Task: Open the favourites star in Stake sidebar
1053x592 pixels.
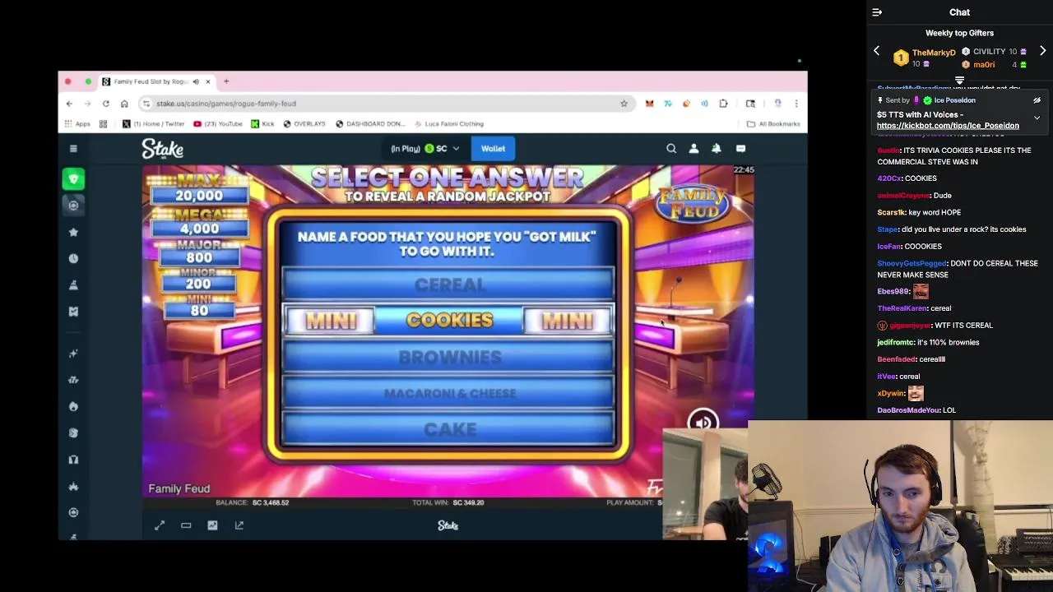Action: 73,232
